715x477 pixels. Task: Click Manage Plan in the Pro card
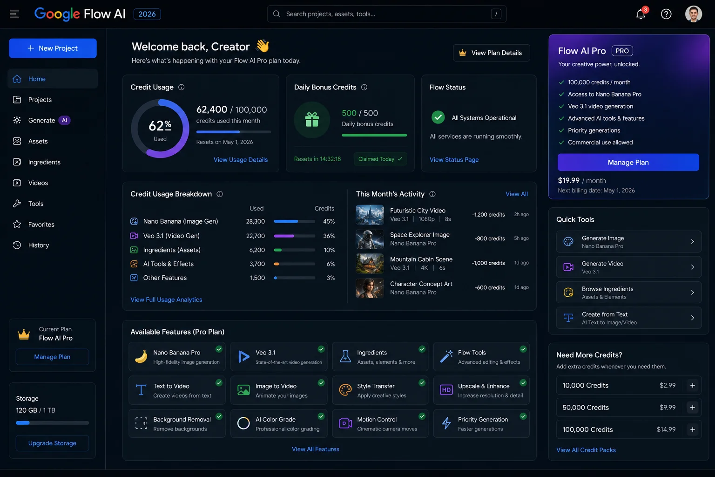[x=628, y=162]
